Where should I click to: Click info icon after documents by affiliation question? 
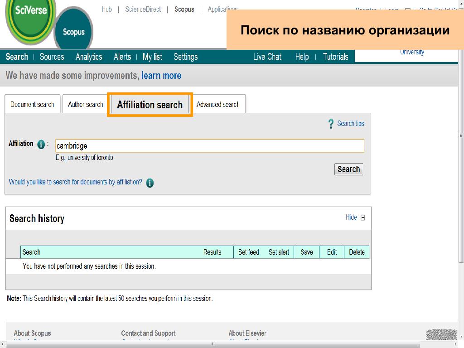(150, 183)
